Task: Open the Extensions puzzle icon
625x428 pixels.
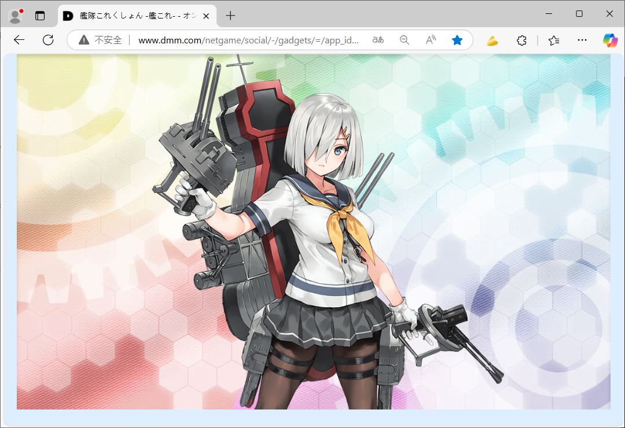Action: [521, 40]
